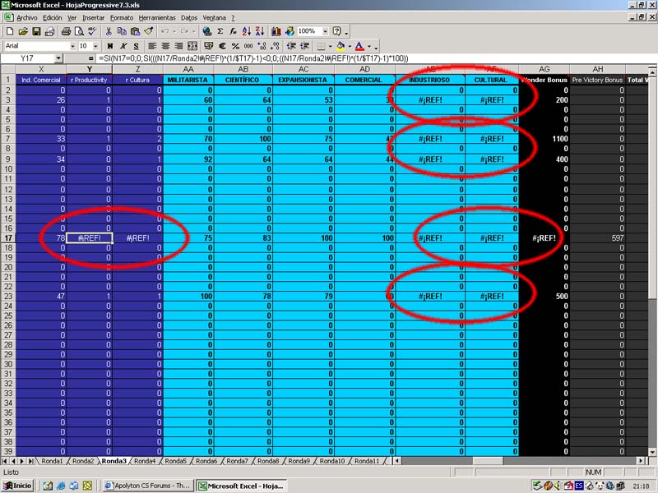
Task: Click the fill color paint bucket
Action: (340, 46)
